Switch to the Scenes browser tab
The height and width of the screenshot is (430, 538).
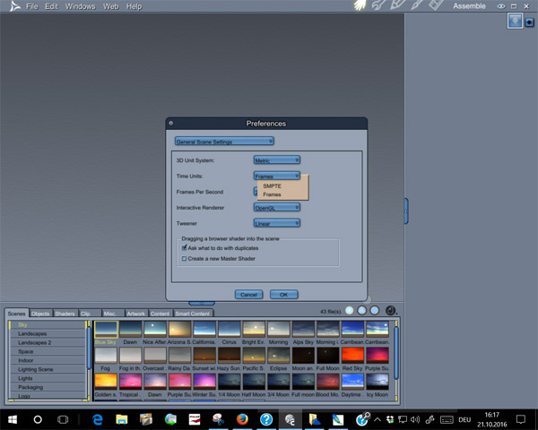pos(16,313)
